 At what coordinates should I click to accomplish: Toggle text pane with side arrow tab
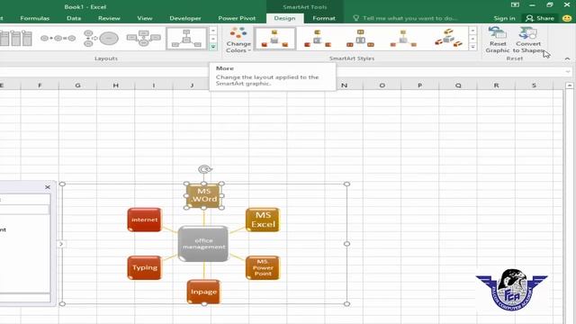61,244
